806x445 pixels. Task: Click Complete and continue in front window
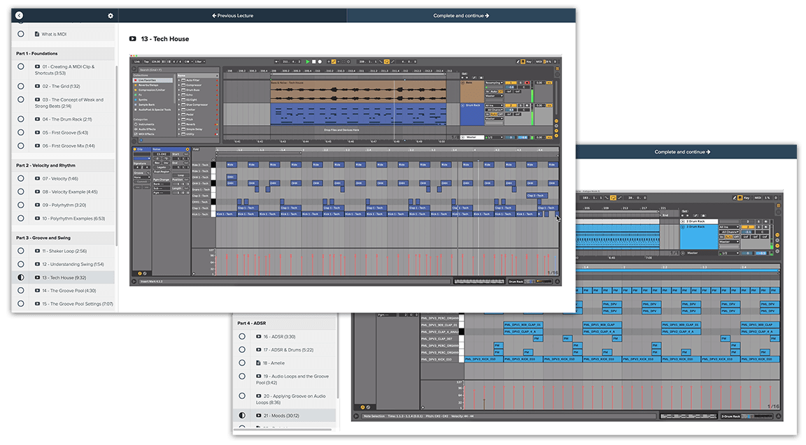(x=461, y=15)
